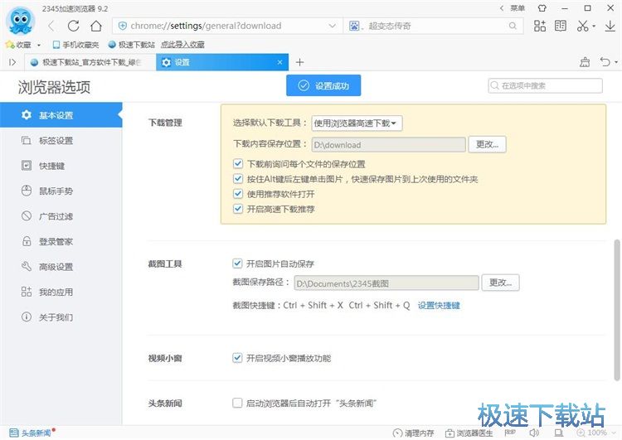Click the 设置快捷键 link
622x440 pixels.
(439, 305)
